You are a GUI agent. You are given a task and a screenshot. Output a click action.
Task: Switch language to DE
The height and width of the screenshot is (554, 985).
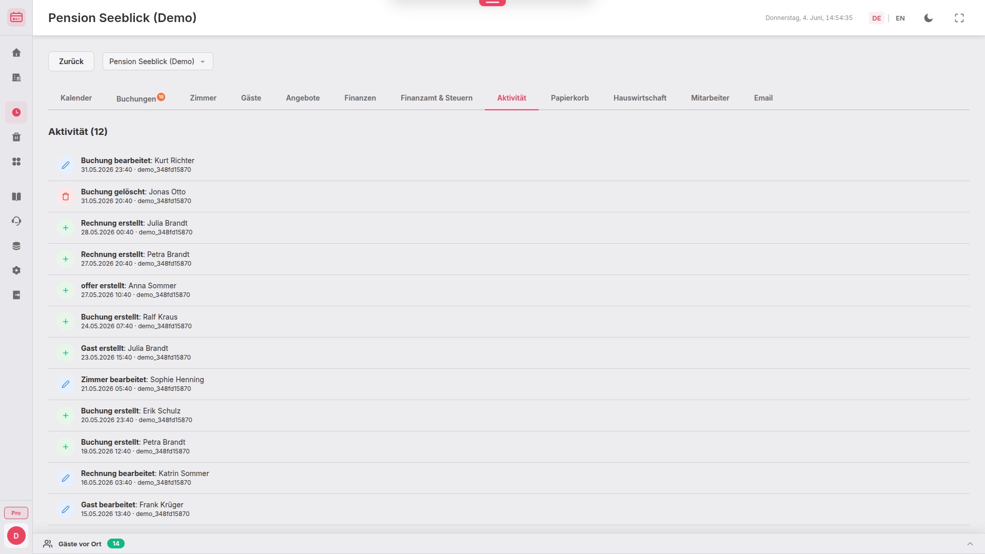click(x=877, y=18)
